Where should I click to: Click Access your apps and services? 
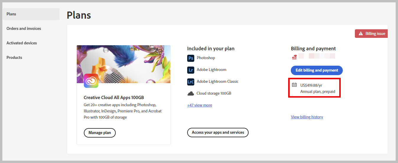pos(218,133)
